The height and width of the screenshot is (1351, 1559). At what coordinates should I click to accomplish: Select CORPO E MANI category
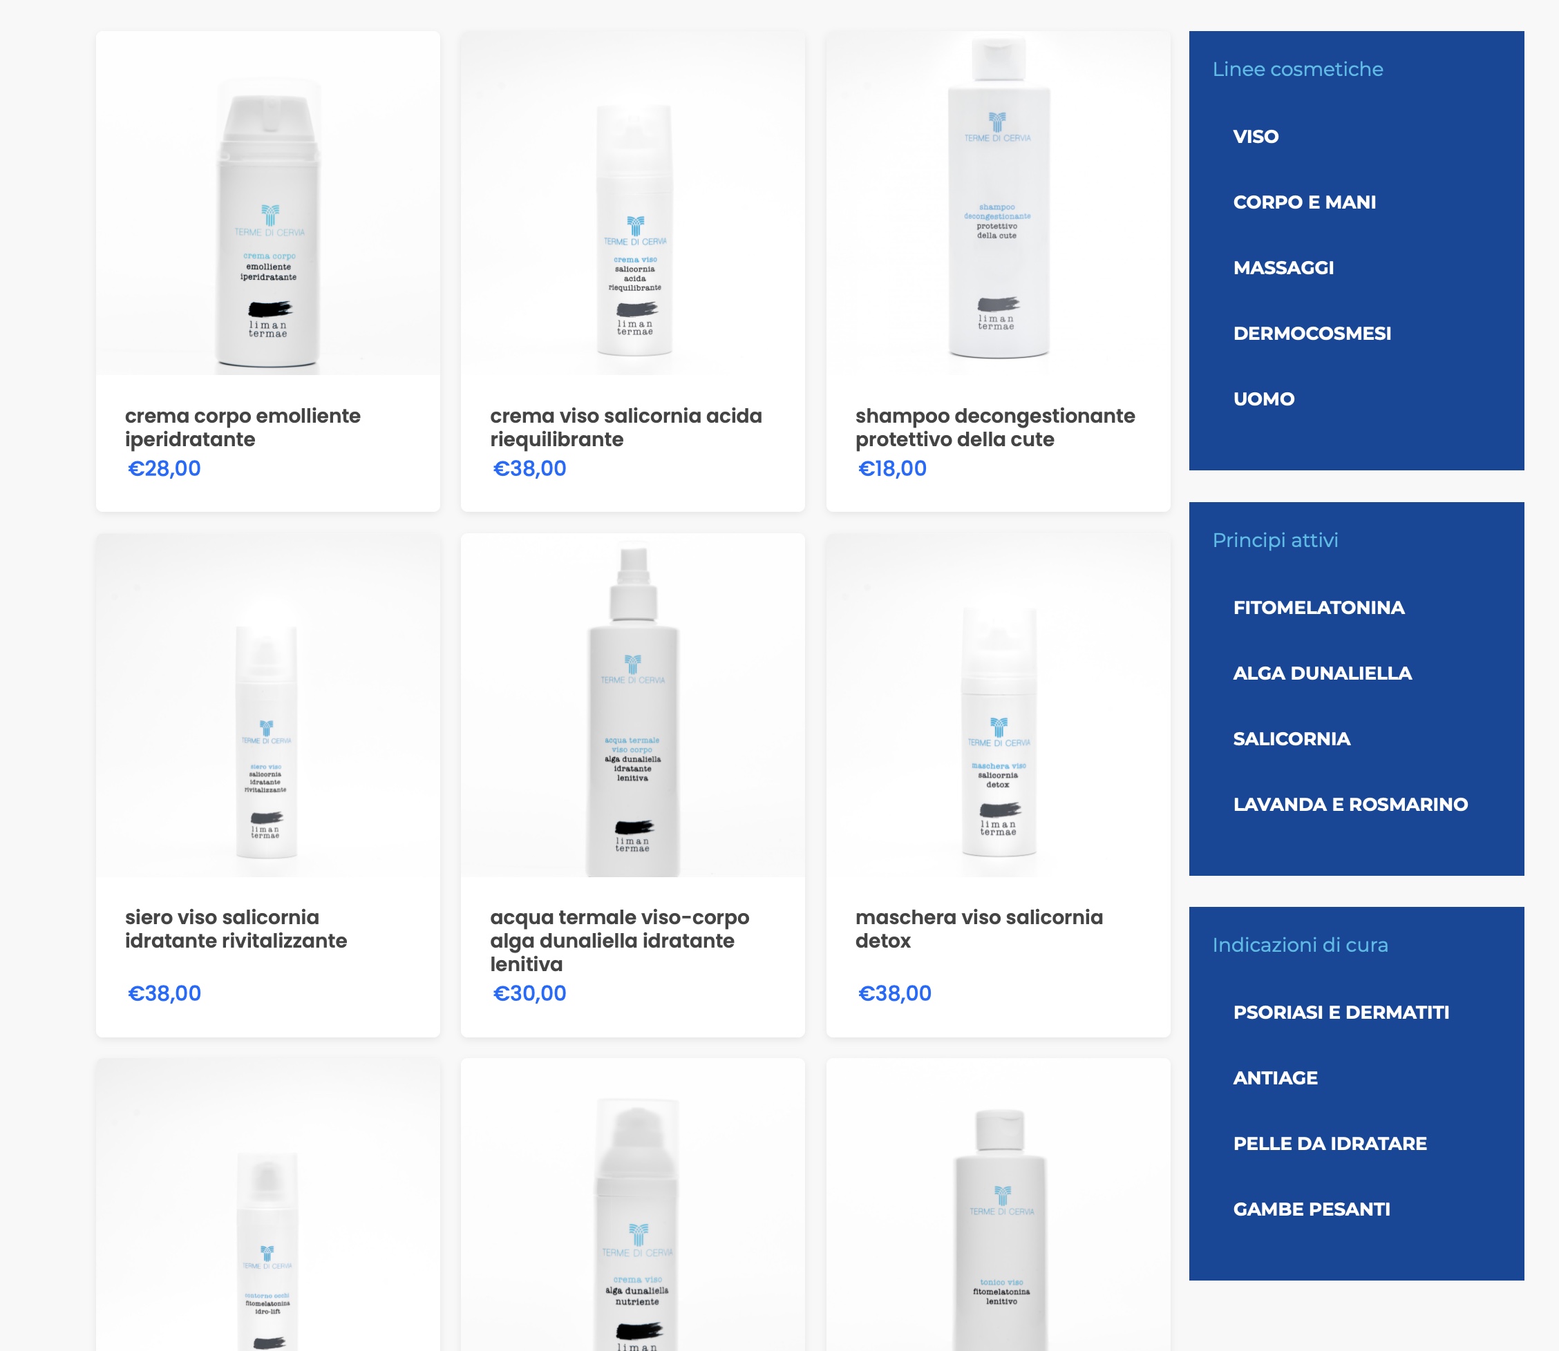(x=1304, y=202)
